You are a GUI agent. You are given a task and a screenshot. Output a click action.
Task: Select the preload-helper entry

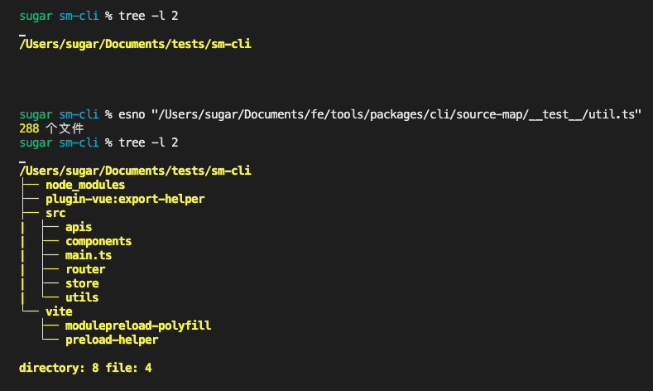[112, 340]
